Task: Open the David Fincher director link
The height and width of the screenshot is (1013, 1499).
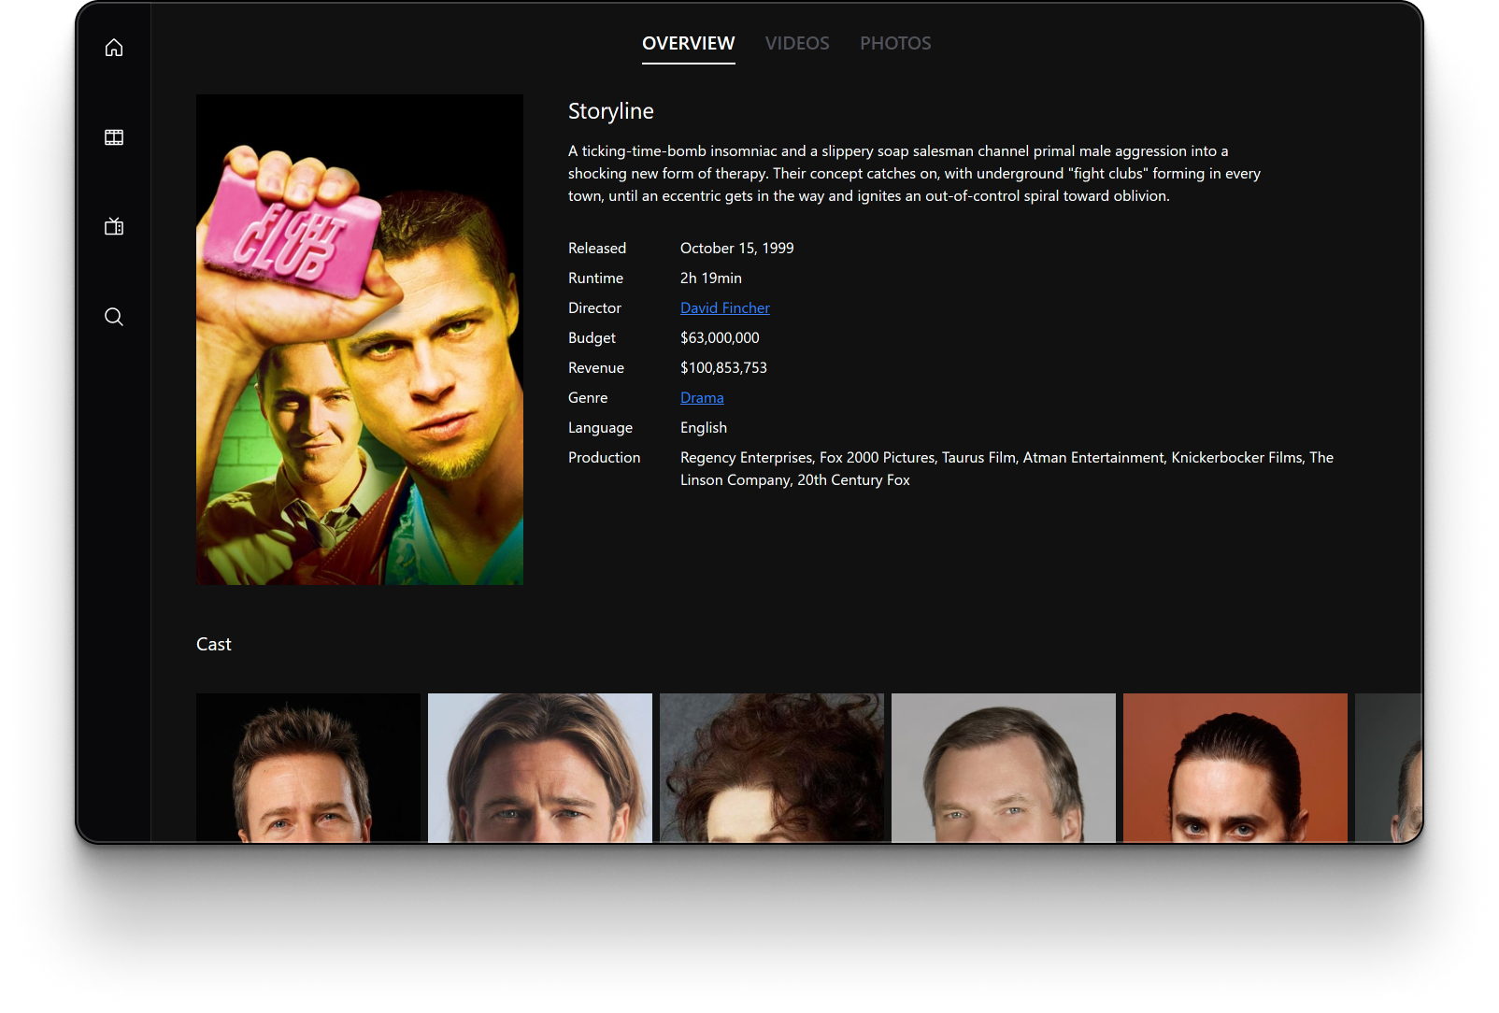Action: pyautogui.click(x=725, y=308)
